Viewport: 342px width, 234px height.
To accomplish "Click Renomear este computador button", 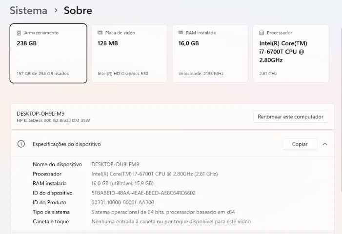I will pyautogui.click(x=290, y=117).
